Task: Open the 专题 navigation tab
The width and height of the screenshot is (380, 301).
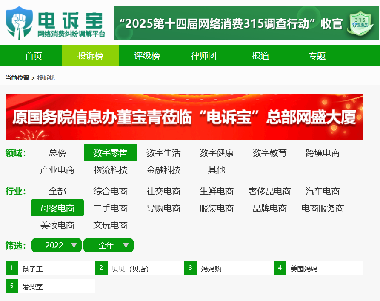Action: 317,55
